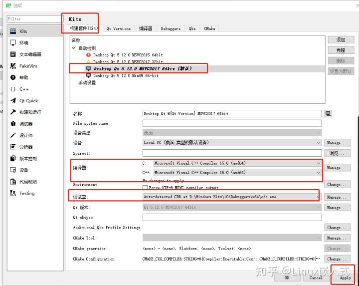Click the kit icon button beside name field
The width and height of the screenshot is (359, 286).
tap(328, 114)
